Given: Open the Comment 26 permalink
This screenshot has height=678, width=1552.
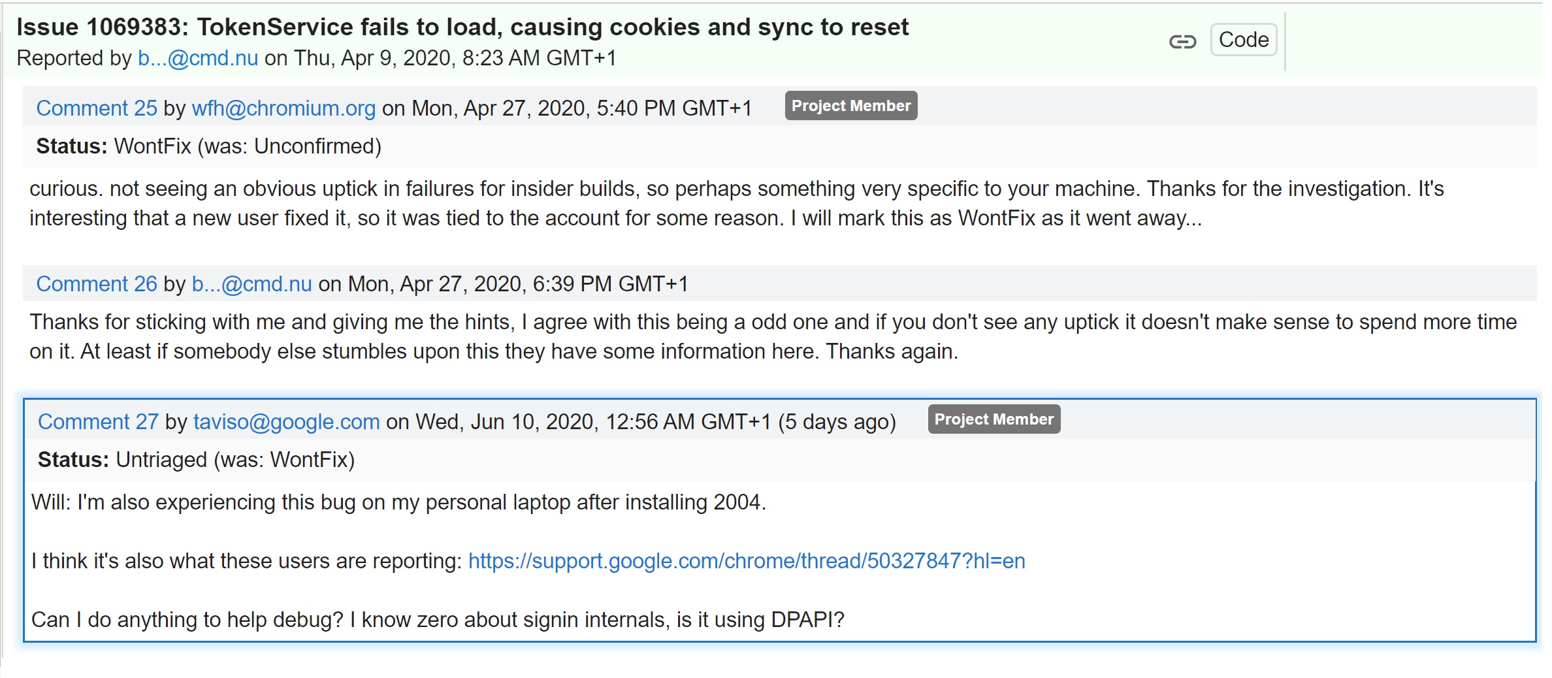Looking at the screenshot, I should point(97,283).
